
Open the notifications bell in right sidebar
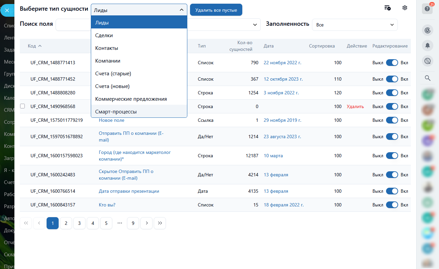pyautogui.click(x=427, y=46)
